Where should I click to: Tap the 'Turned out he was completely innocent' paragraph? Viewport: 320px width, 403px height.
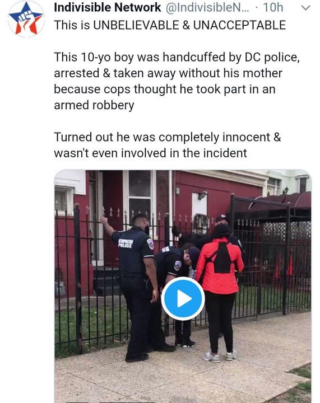click(168, 145)
